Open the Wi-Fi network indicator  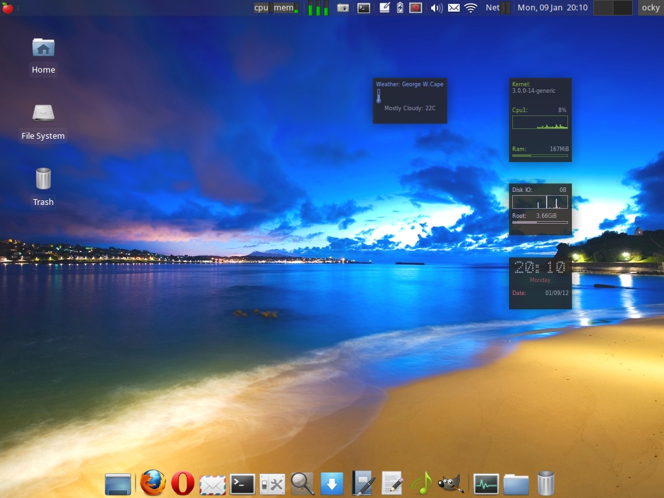click(471, 8)
